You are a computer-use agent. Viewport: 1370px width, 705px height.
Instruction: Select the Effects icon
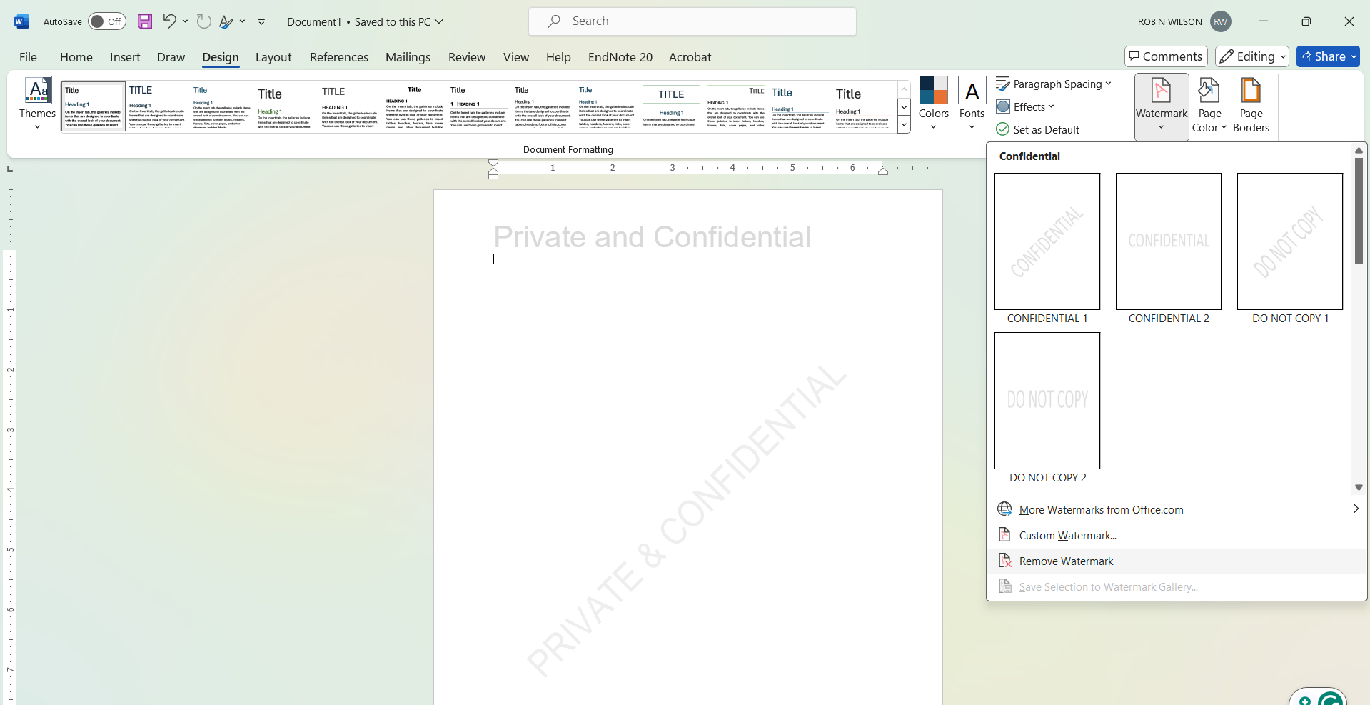coord(1026,106)
